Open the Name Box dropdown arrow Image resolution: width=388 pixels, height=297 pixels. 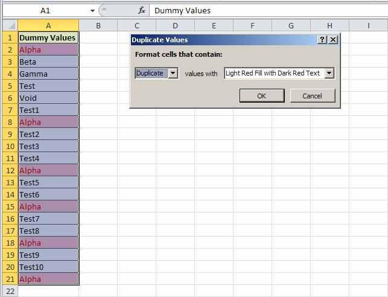click(x=92, y=11)
